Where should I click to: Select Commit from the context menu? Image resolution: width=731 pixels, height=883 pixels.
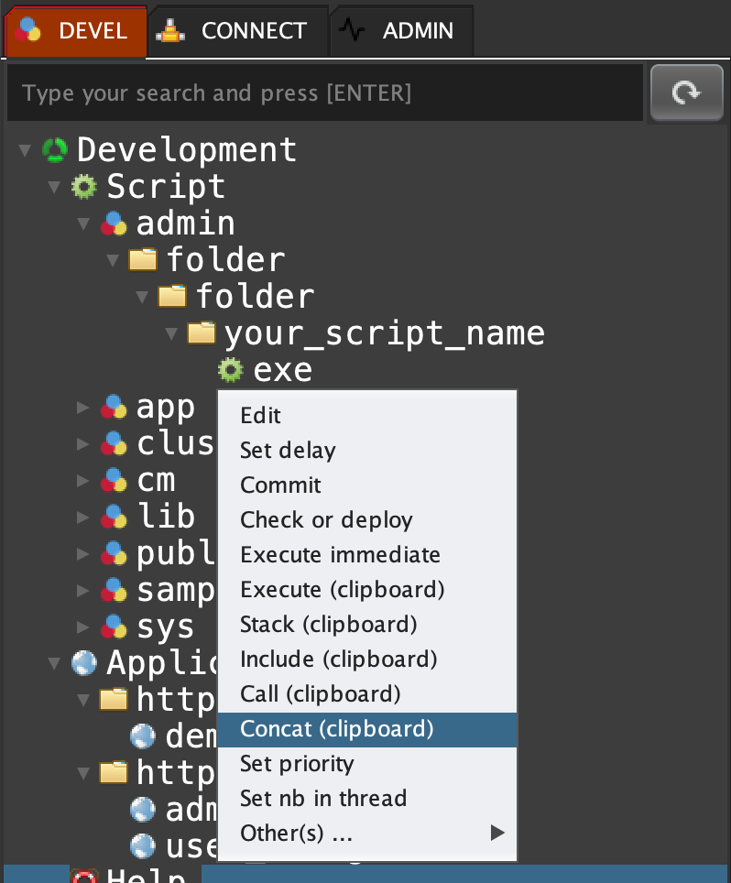(280, 485)
